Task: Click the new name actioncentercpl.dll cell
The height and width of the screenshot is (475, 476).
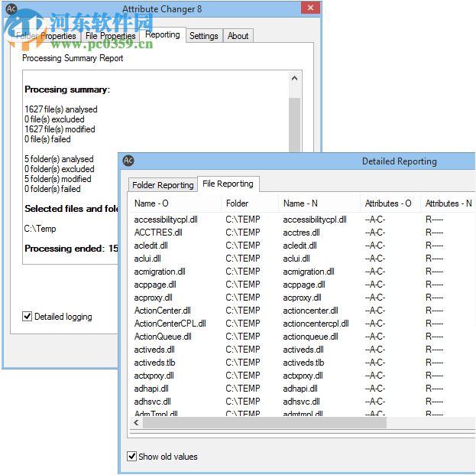Action: [316, 324]
